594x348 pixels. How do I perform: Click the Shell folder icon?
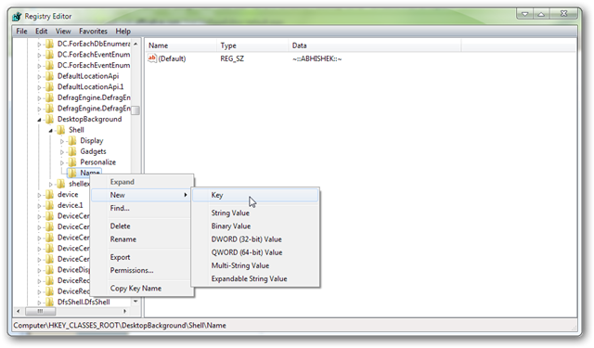point(60,130)
